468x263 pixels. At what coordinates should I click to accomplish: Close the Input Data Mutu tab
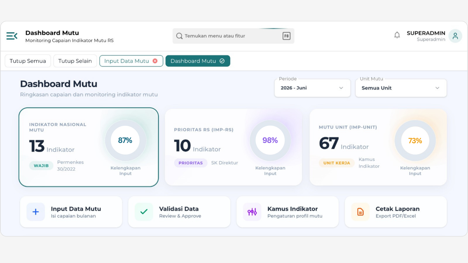[x=155, y=61]
